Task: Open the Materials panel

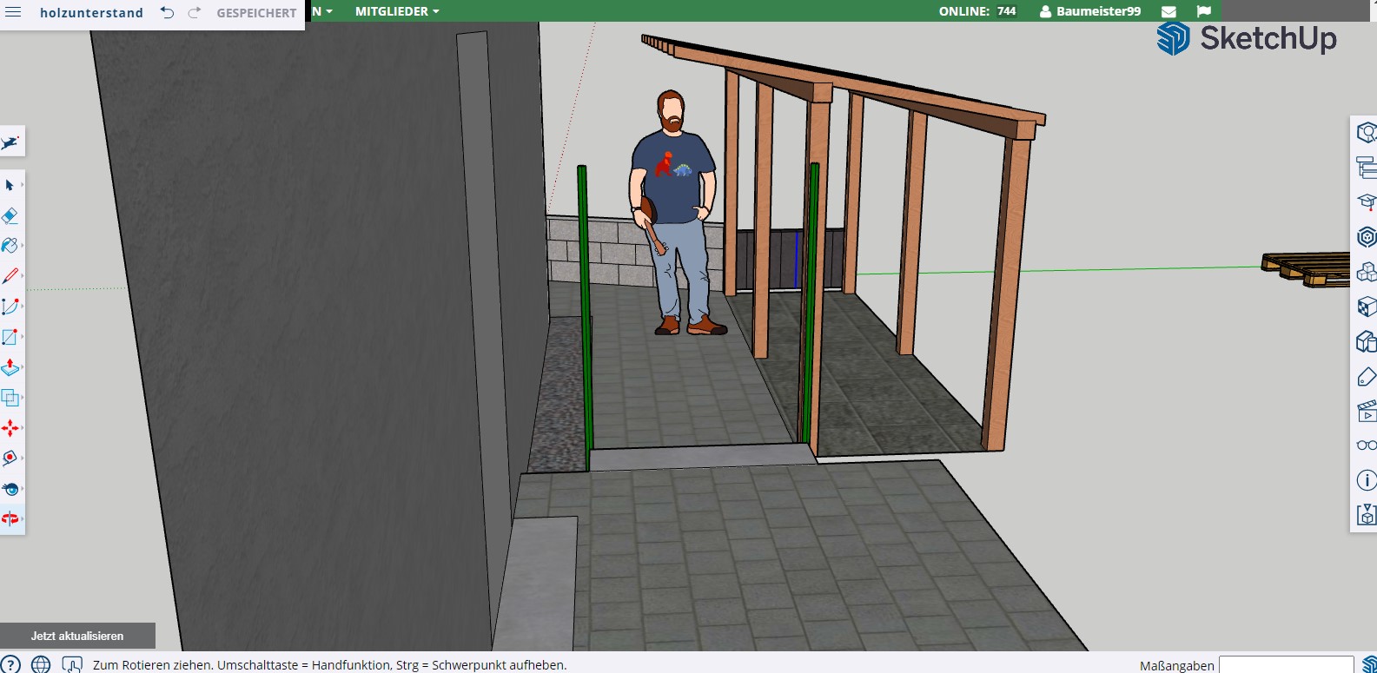Action: click(1366, 307)
